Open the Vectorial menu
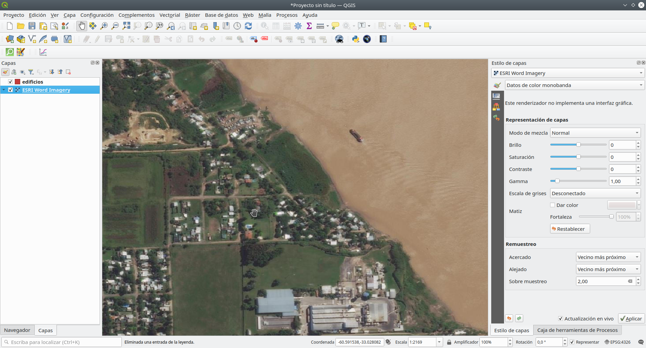 (170, 15)
